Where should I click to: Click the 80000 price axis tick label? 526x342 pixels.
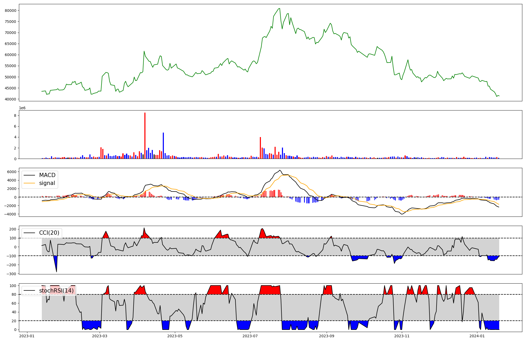click(11, 11)
